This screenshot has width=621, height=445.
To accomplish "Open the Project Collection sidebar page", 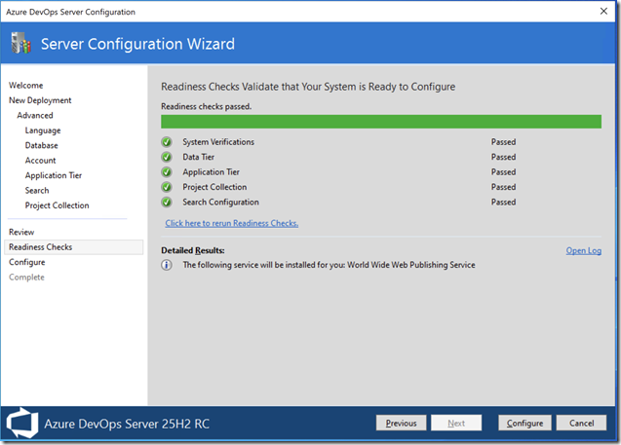I will [57, 205].
